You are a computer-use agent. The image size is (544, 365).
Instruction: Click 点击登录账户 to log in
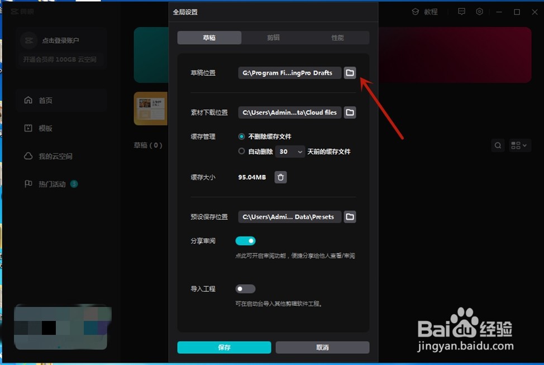coord(61,40)
